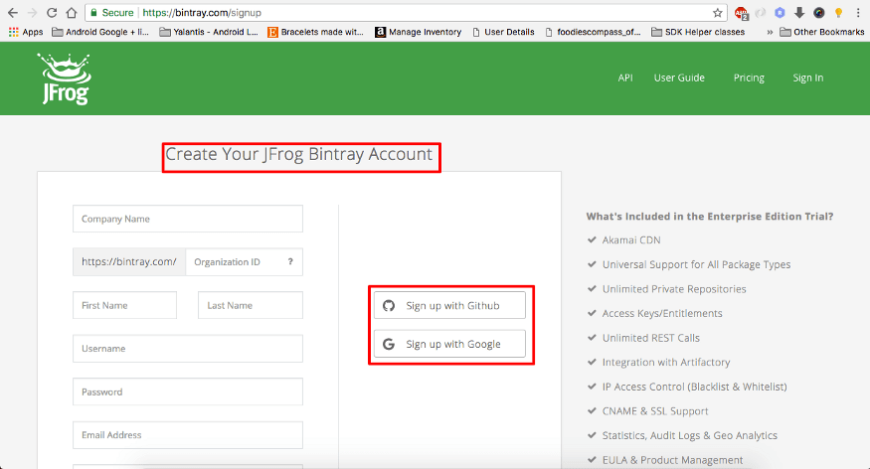Open the Yalantis - Android bookmark folder
This screenshot has height=469, width=870.
click(x=209, y=32)
